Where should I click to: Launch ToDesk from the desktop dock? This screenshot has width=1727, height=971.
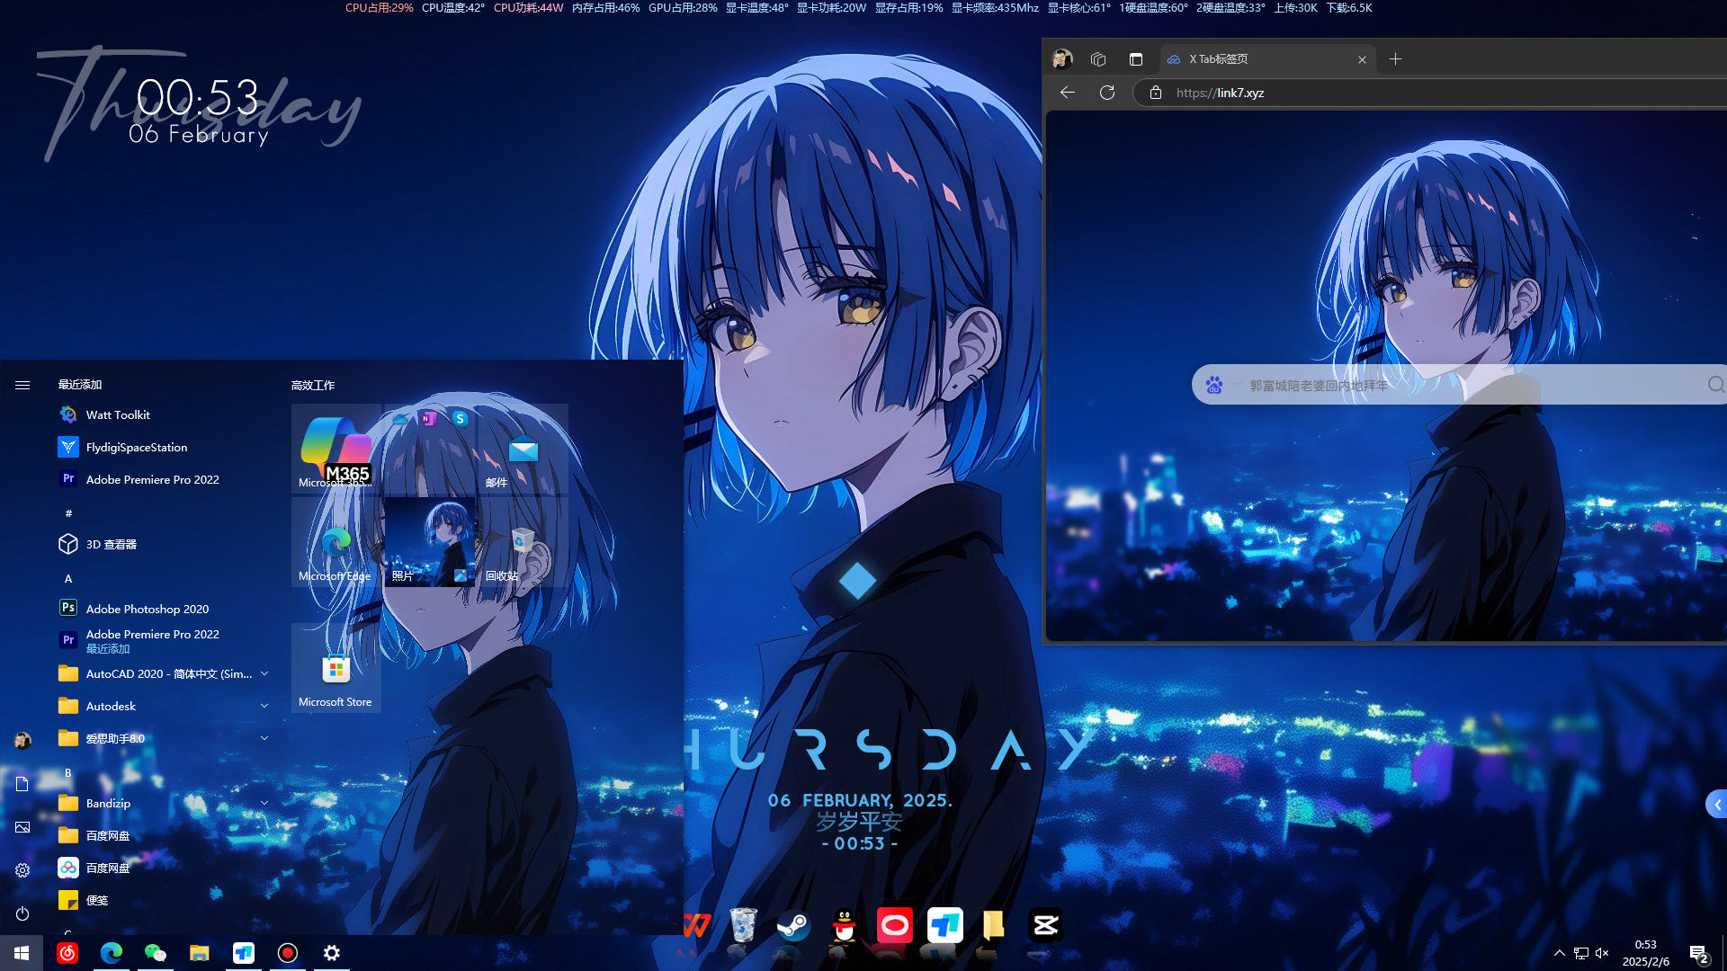pyautogui.click(x=944, y=925)
